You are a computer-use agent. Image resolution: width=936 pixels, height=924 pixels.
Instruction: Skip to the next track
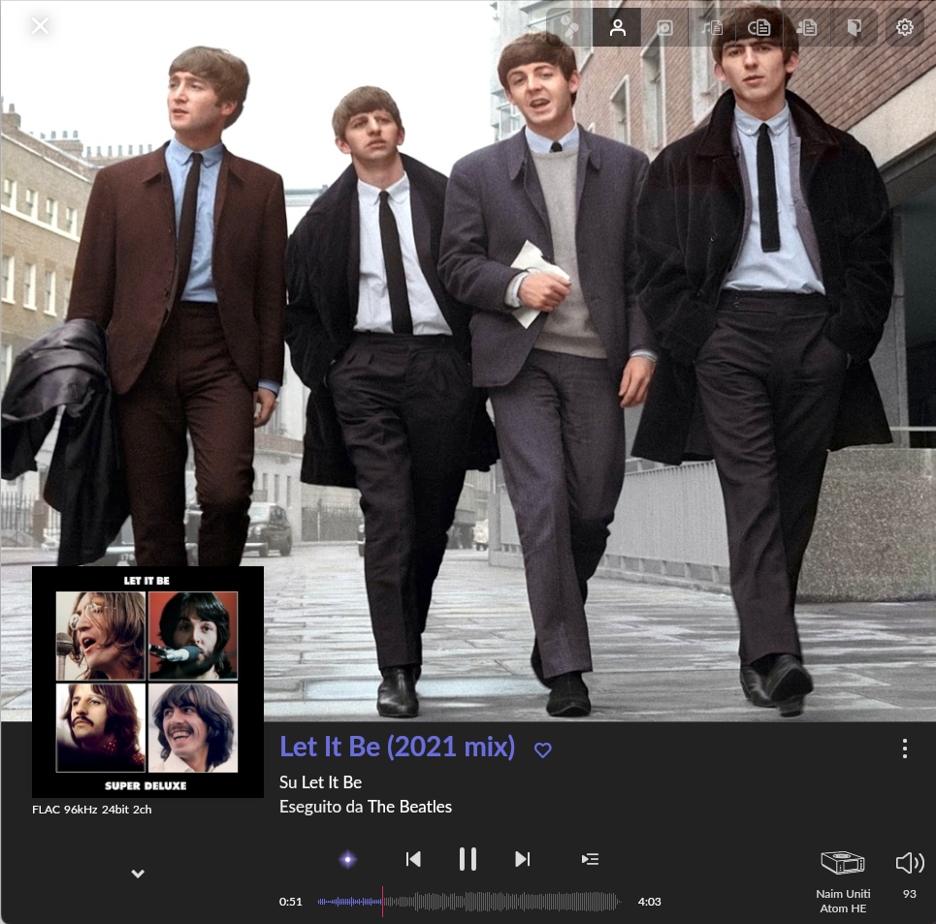tap(523, 859)
